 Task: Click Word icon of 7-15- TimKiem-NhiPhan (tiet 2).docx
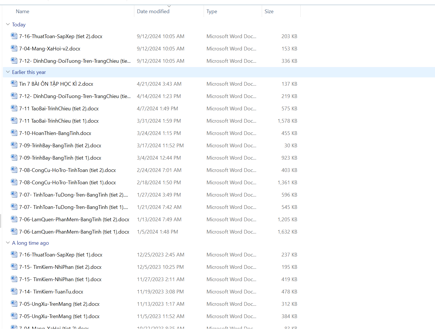pyautogui.click(x=14, y=267)
